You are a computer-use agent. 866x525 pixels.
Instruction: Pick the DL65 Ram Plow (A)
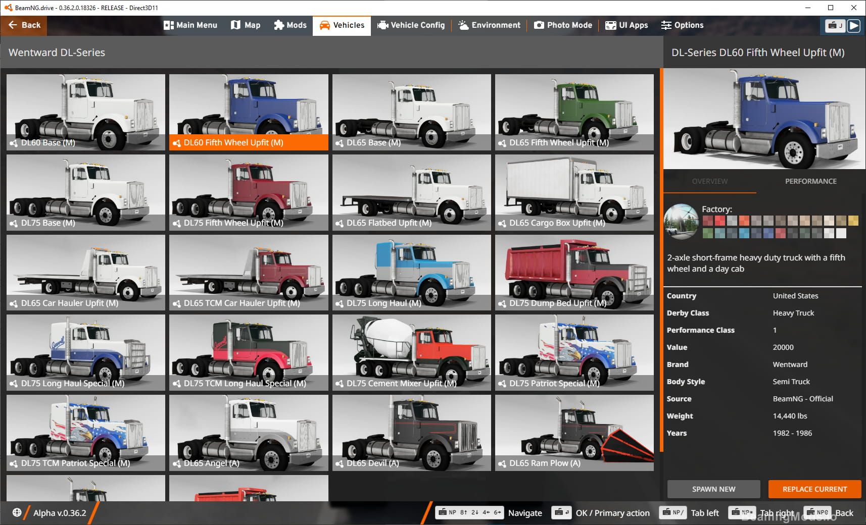[574, 433]
